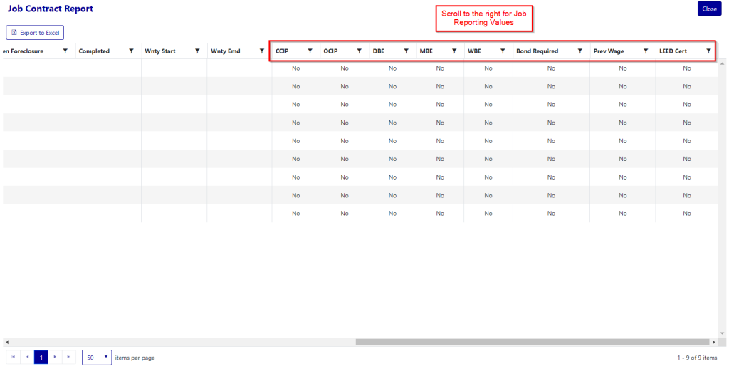Open filter for Wnty Start column
The height and width of the screenshot is (369, 729).
pos(197,51)
